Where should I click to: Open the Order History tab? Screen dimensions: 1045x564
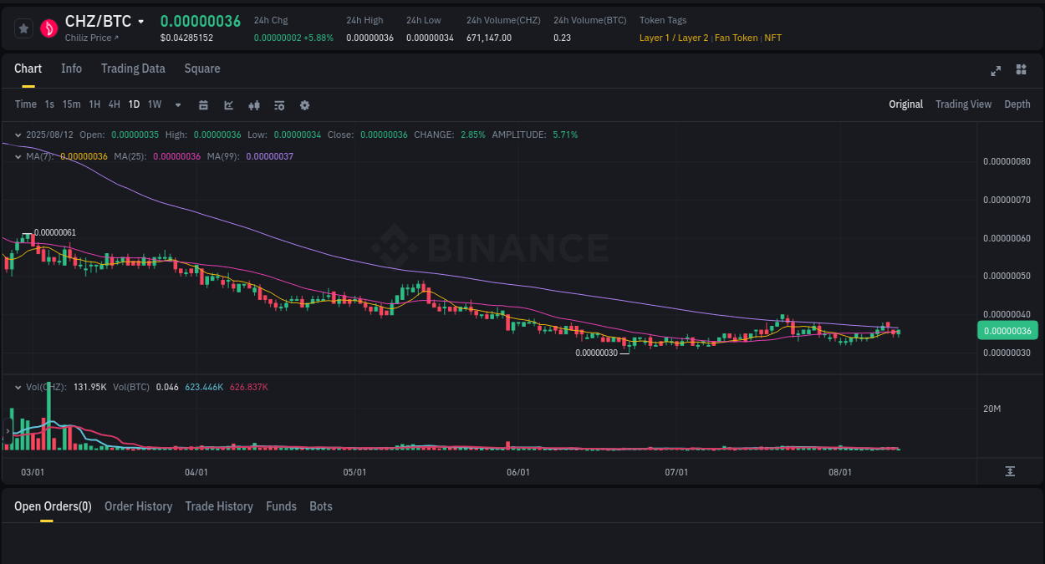[x=138, y=506]
